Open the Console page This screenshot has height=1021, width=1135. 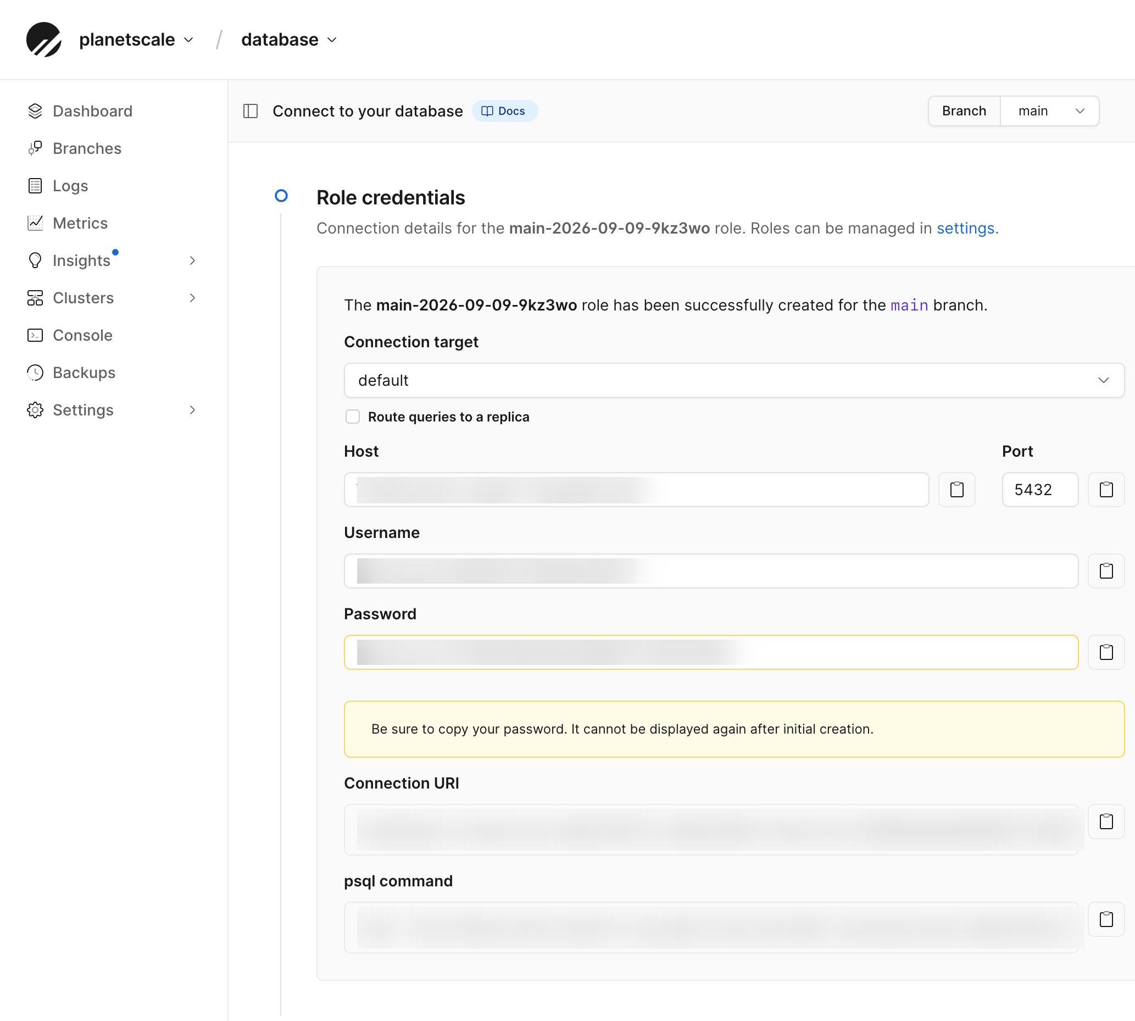(x=82, y=335)
